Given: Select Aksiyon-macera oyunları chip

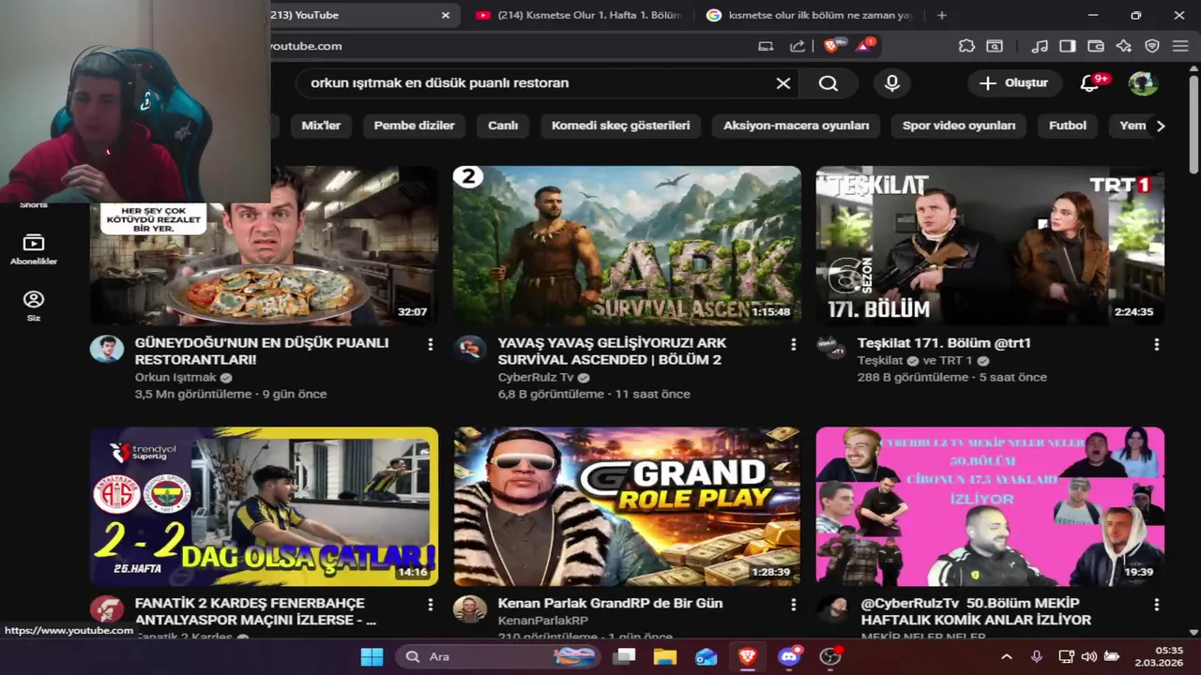Looking at the screenshot, I should (x=796, y=126).
